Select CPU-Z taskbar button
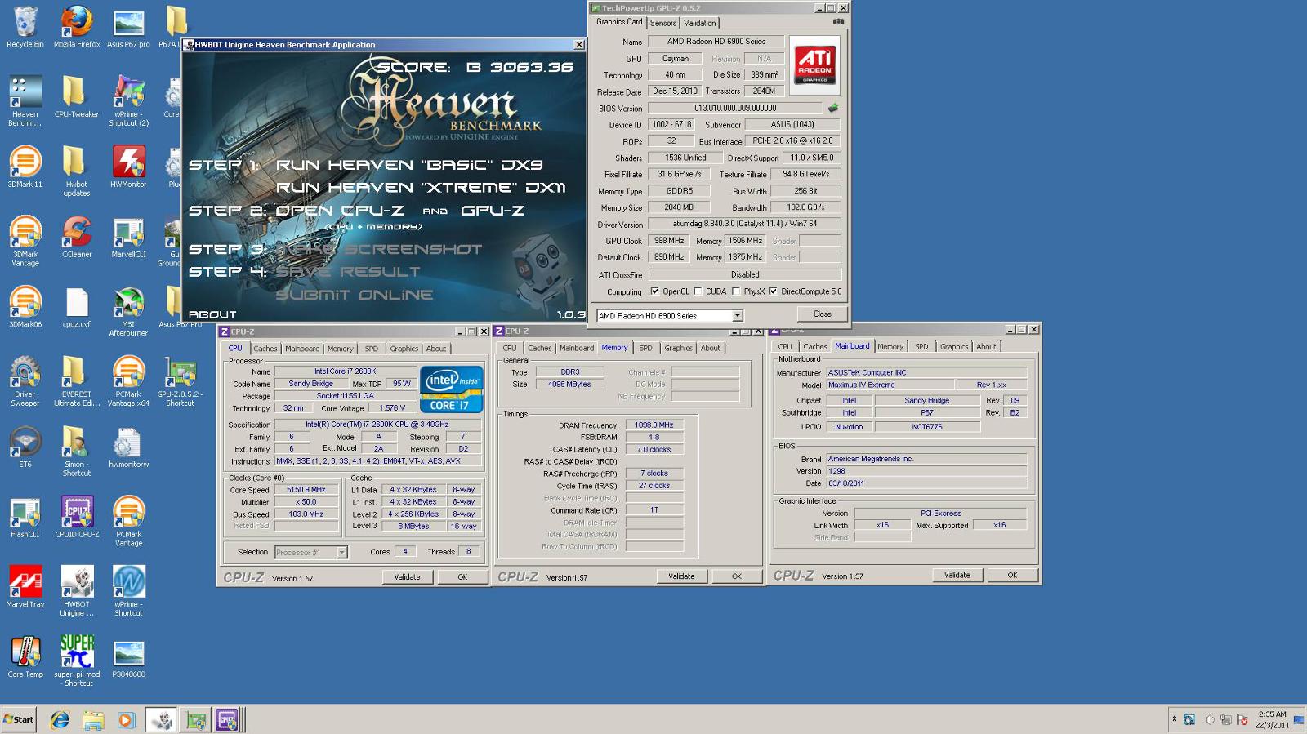1307x734 pixels. [226, 720]
